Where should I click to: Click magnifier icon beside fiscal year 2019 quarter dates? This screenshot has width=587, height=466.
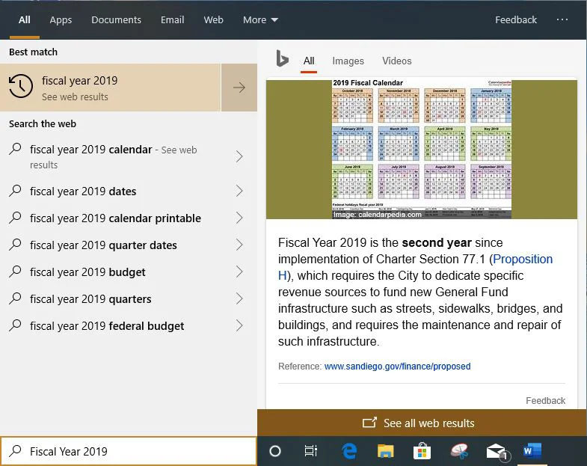point(15,245)
